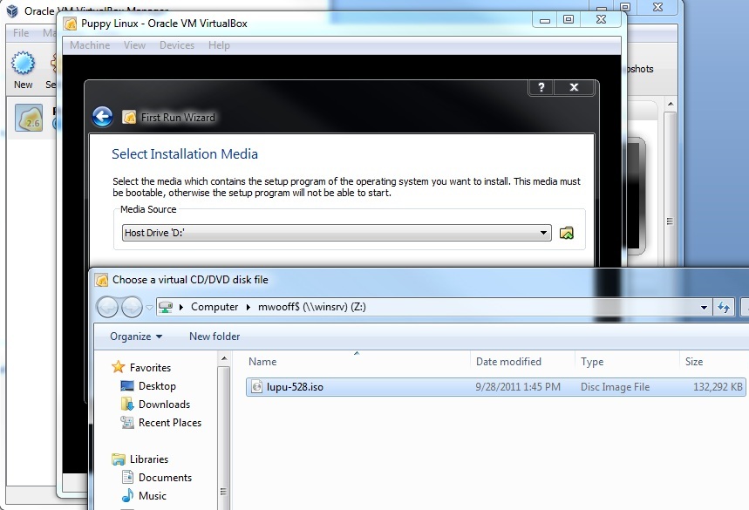749x510 pixels.
Task: Select Music library in navigation pane
Action: point(153,496)
